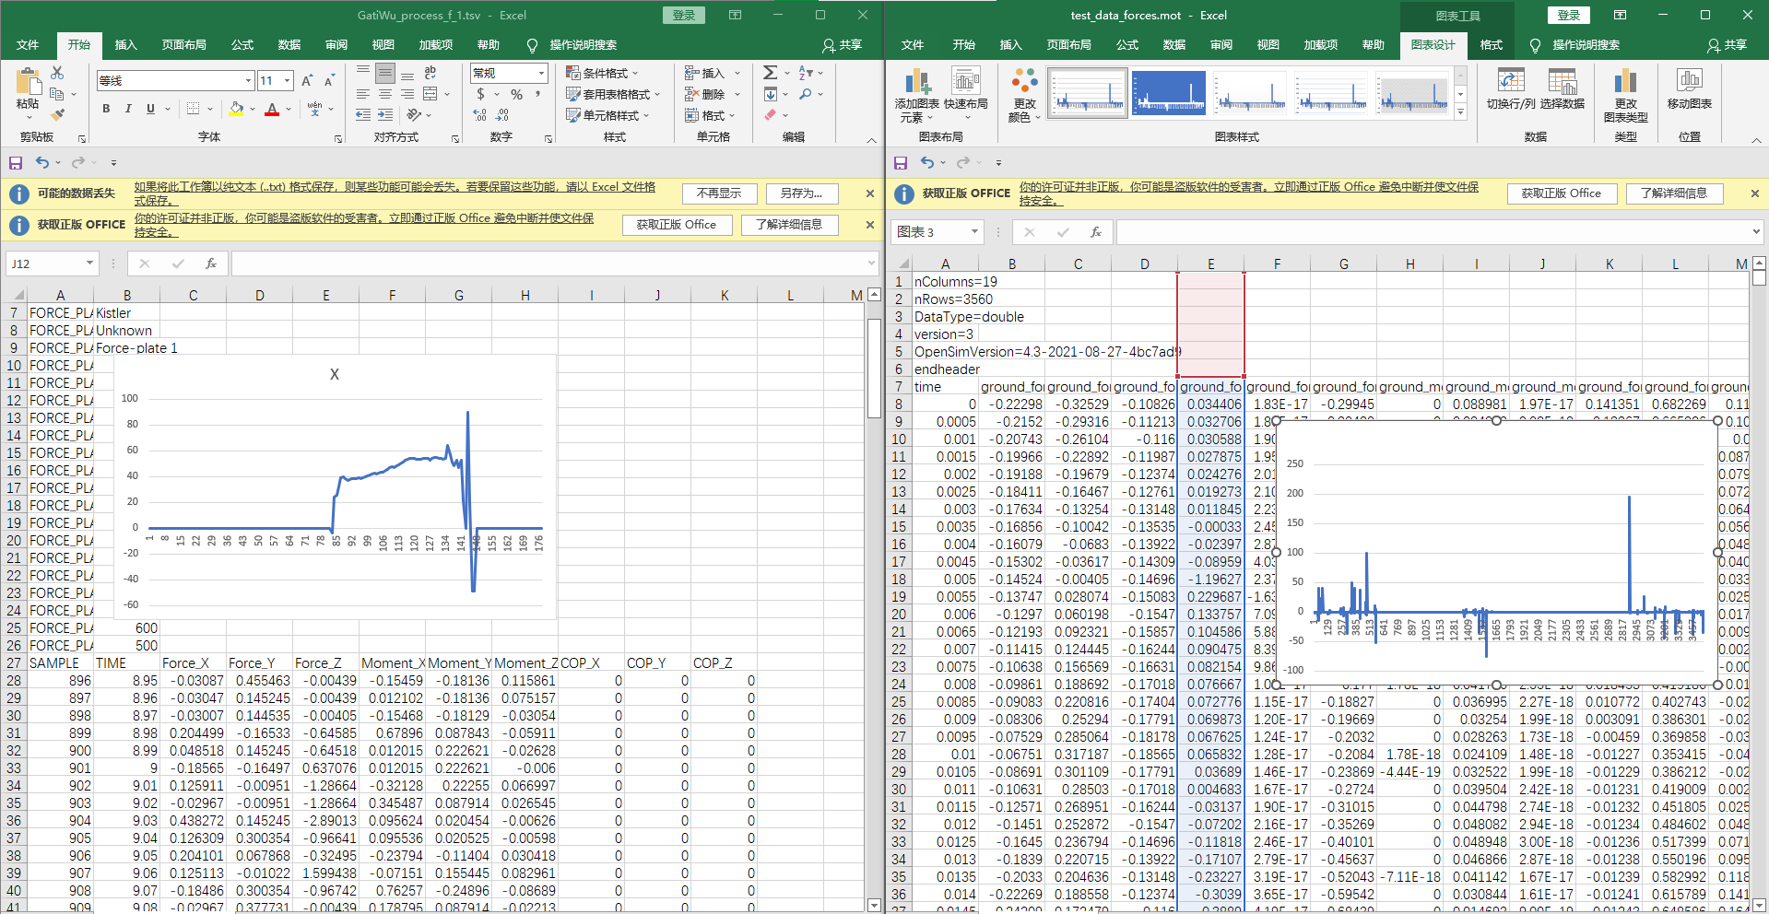Viewport: 1769px width, 914px height.
Task: Open the Formulas (公式) tab in left window
Action: [242, 45]
